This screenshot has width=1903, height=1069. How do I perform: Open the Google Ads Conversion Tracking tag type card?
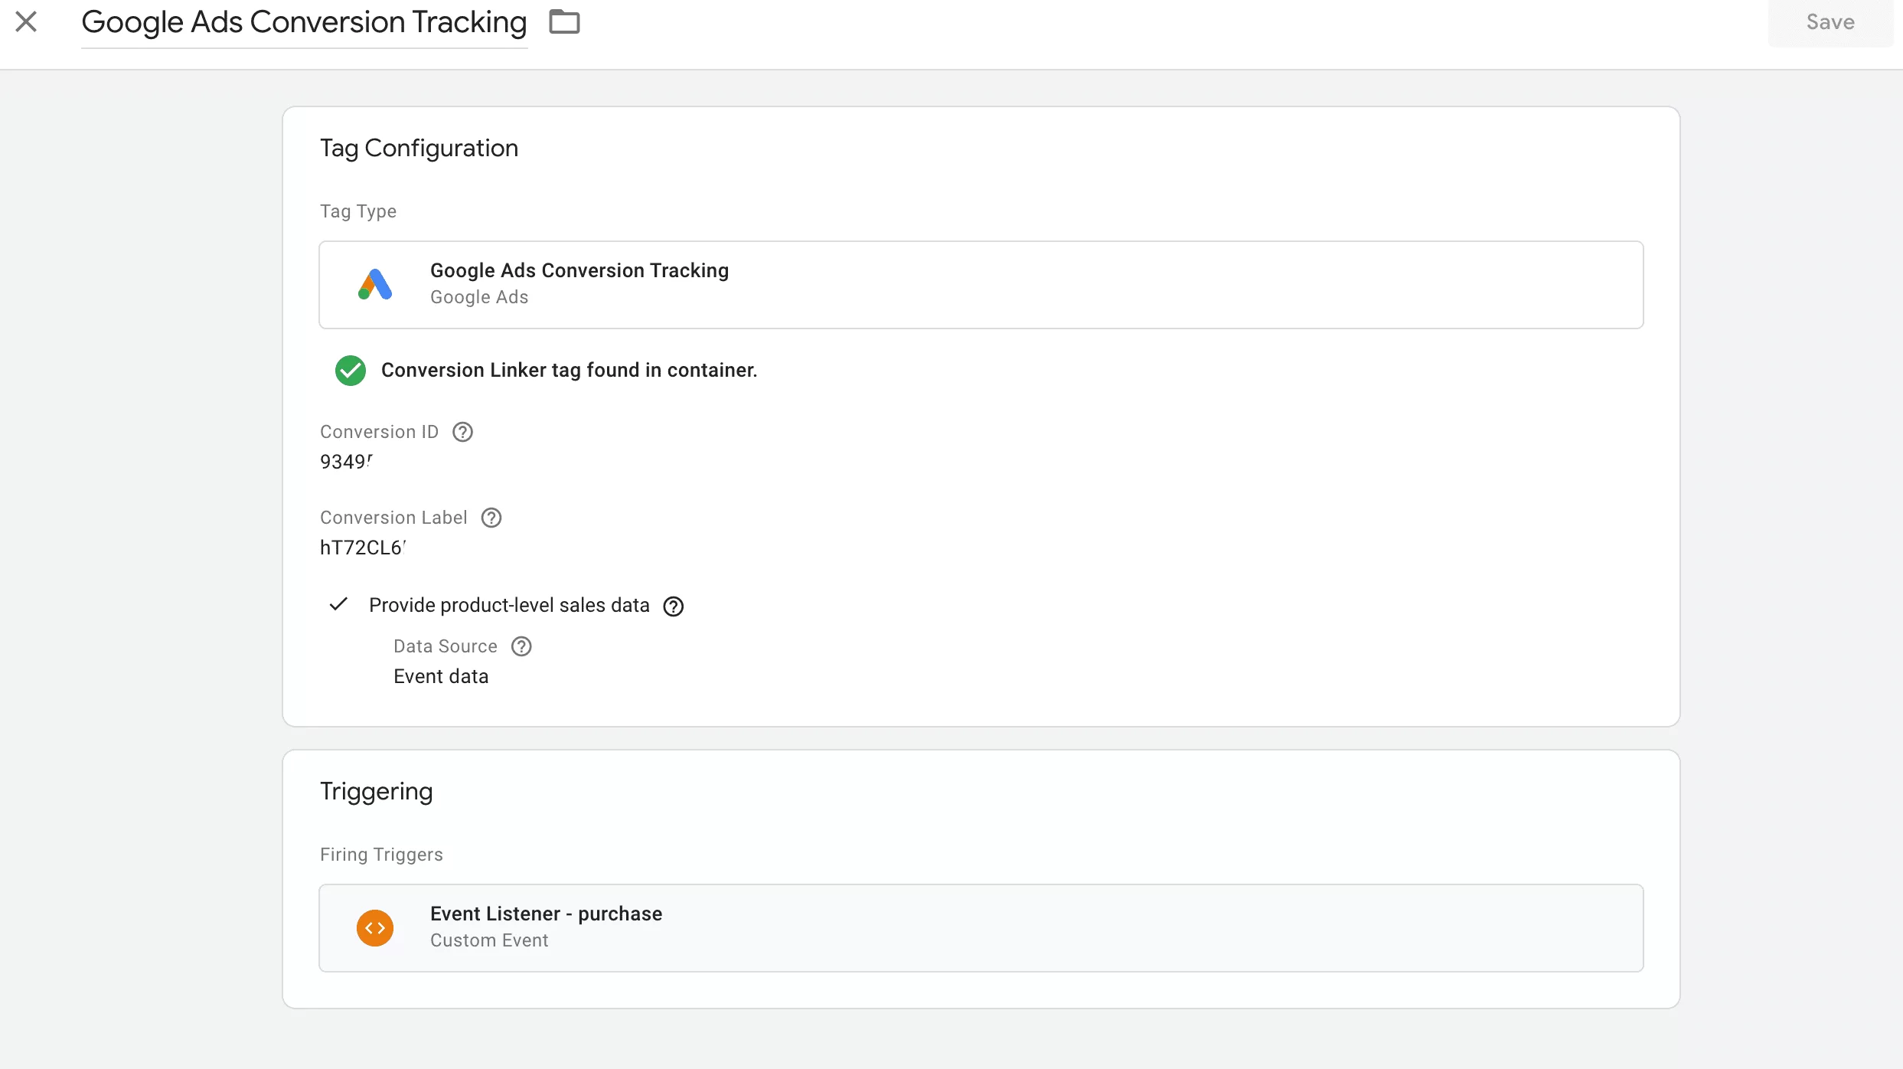click(981, 285)
